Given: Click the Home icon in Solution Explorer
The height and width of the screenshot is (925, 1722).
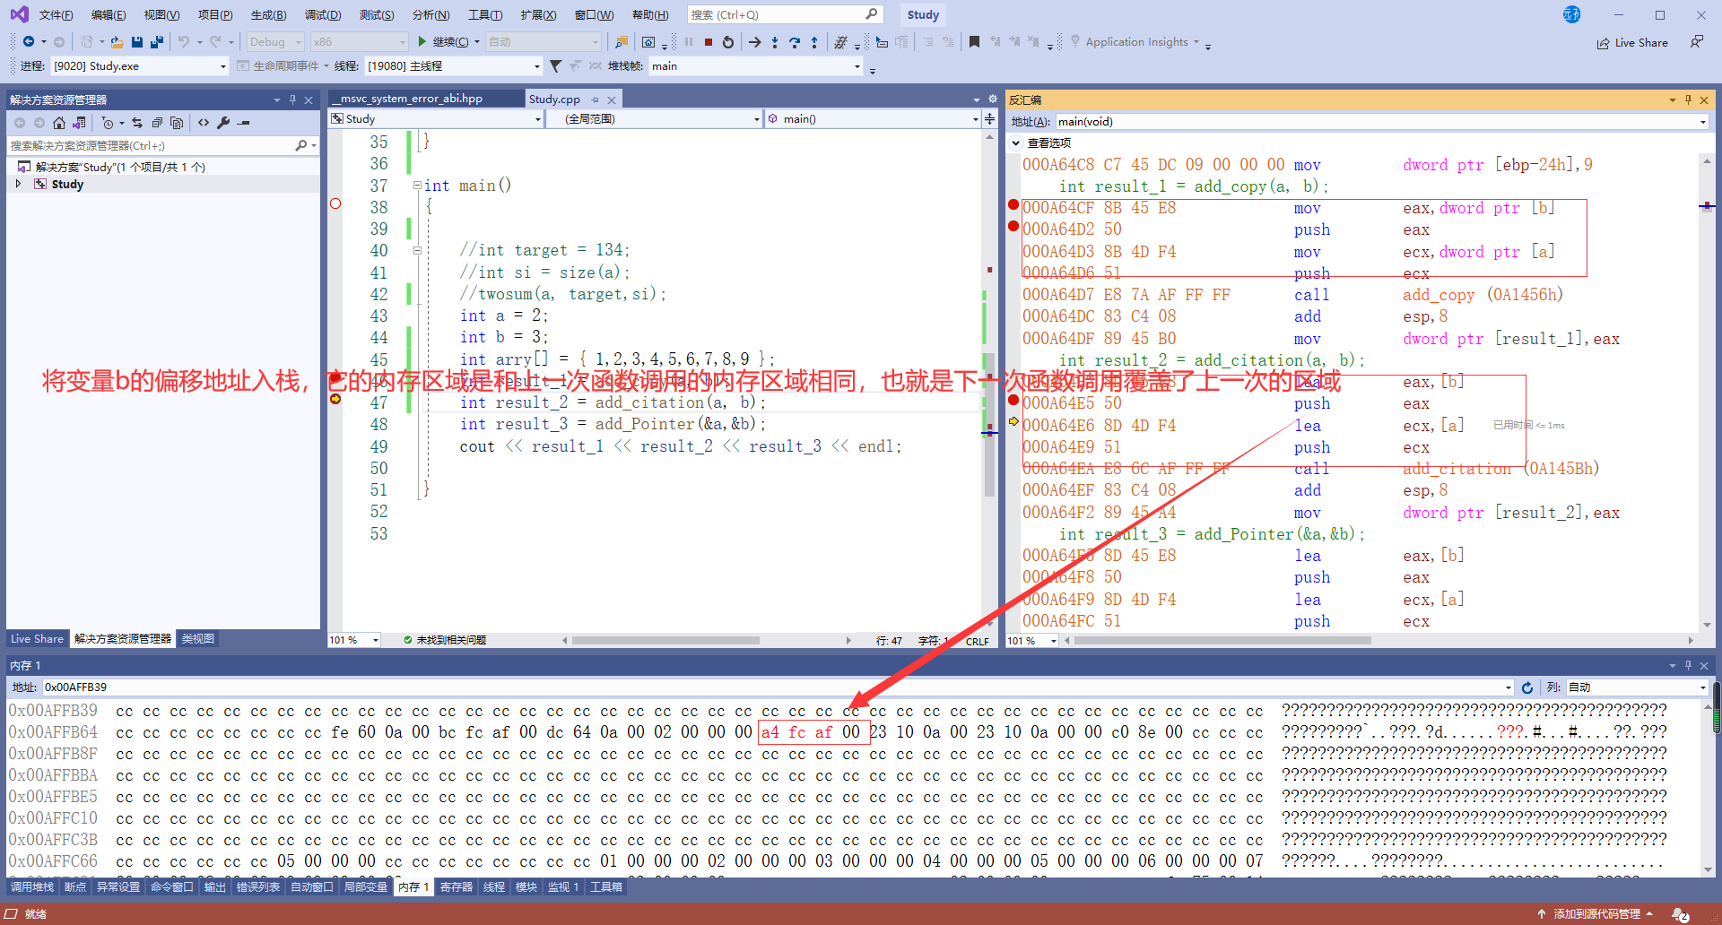Looking at the screenshot, I should point(59,123).
